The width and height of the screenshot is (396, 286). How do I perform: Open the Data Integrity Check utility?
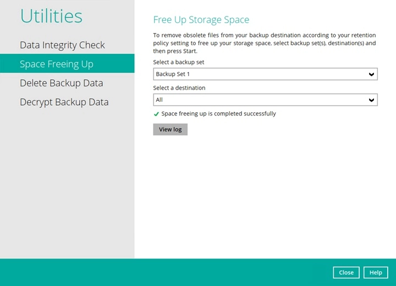pos(62,45)
